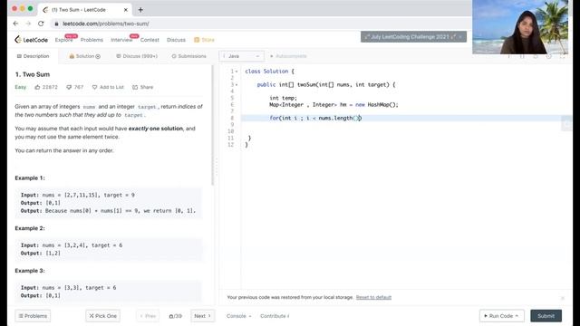Screen dimensions: 580x326
Task: Click the editor info icon left of Java
Action: [224, 56]
